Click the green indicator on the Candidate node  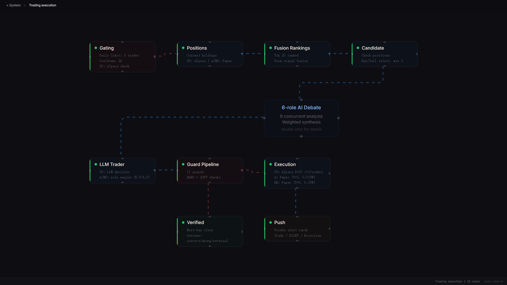click(x=358, y=48)
